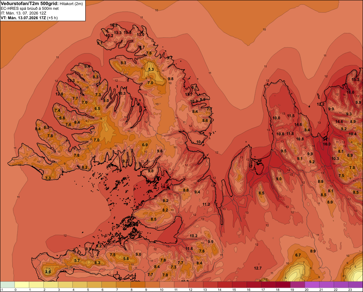The width and height of the screenshot is (363, 292).
Task: Click the '9.5' temperature value
Action: coord(284,151)
